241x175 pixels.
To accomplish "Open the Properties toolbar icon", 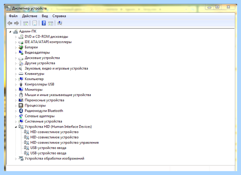I will tap(35, 23).
